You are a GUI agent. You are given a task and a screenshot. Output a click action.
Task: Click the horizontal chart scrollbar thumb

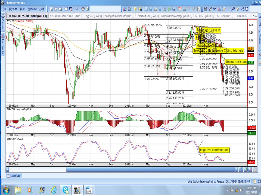click(150, 169)
